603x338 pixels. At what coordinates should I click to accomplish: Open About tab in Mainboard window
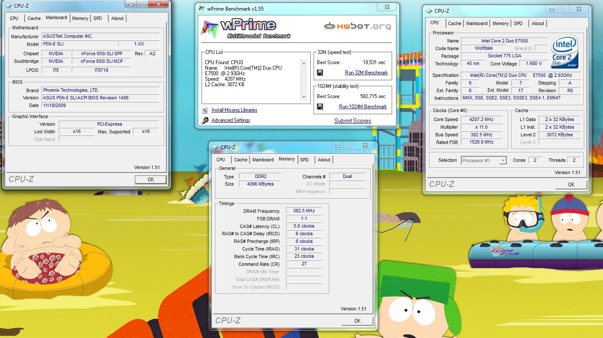pyautogui.click(x=118, y=18)
